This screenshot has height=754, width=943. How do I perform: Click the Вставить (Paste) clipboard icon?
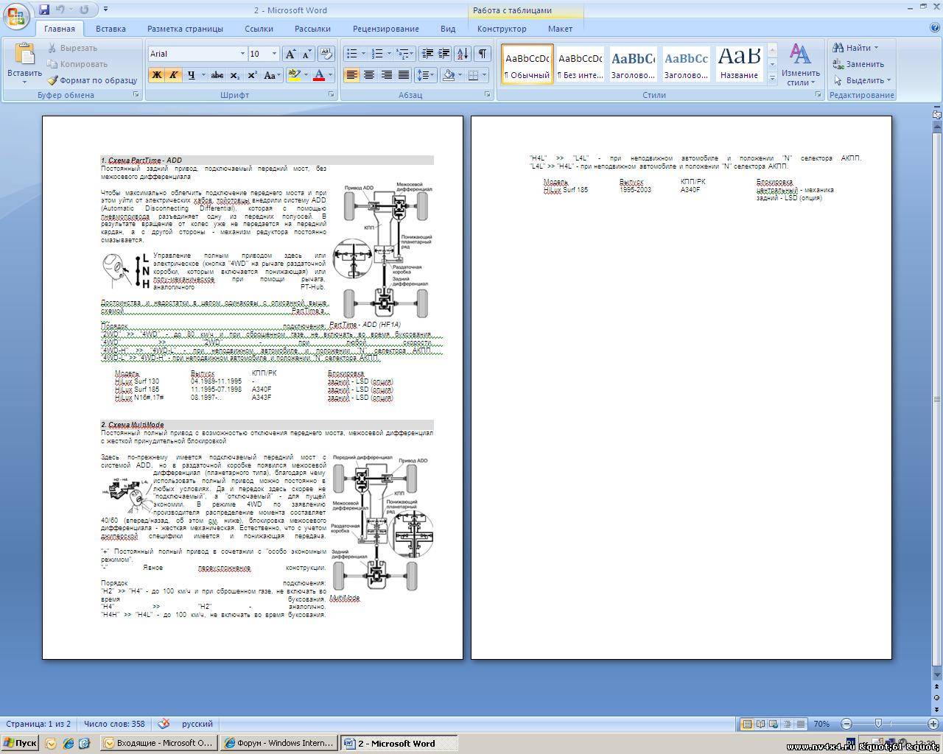(24, 54)
